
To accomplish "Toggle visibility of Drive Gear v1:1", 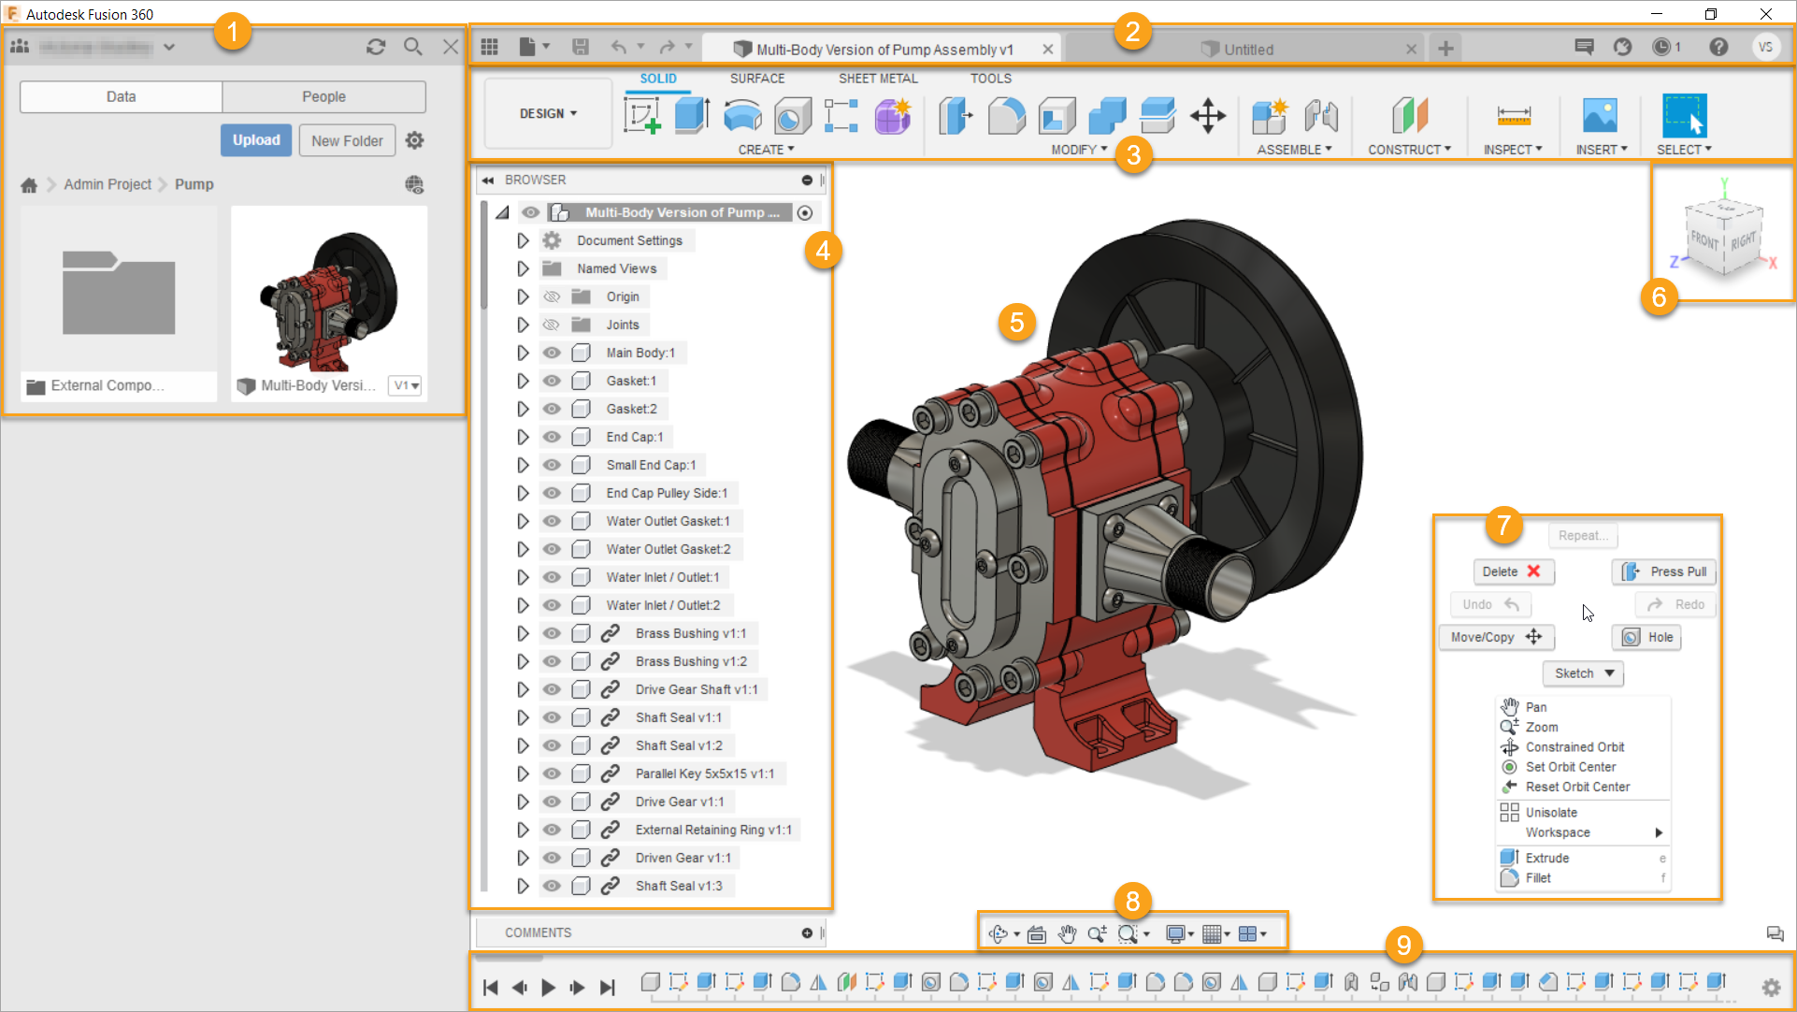I will point(551,801).
